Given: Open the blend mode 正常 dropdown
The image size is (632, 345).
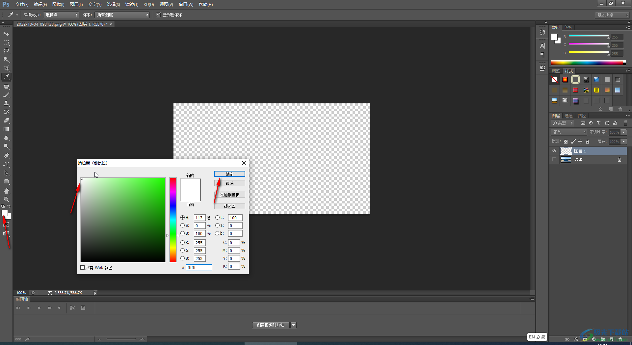Looking at the screenshot, I should [569, 132].
